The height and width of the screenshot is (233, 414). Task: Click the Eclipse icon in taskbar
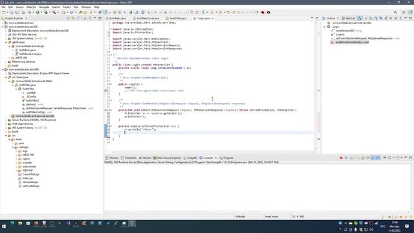(132, 223)
